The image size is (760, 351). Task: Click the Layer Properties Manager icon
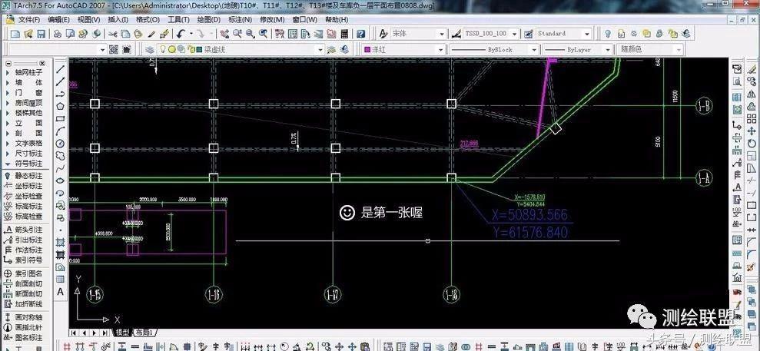[151, 49]
